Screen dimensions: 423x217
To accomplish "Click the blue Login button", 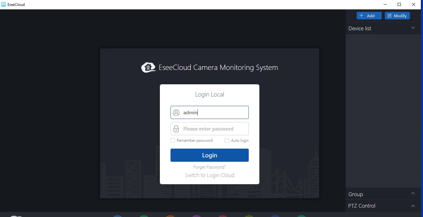I will 210,155.
